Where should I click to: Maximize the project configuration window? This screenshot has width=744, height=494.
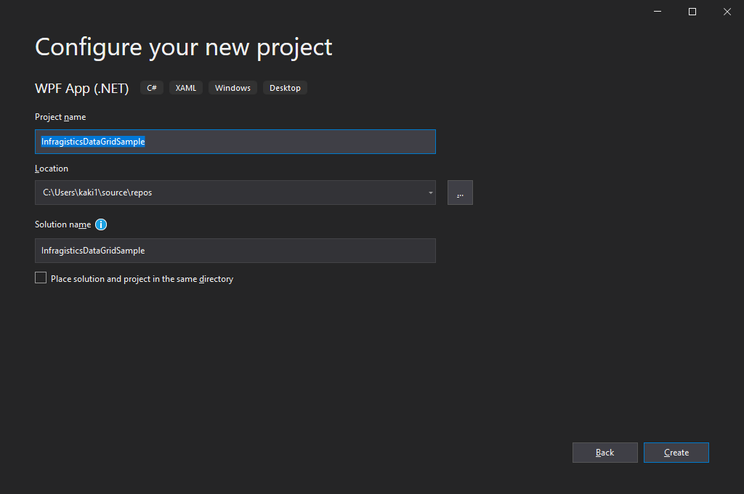tap(692, 12)
